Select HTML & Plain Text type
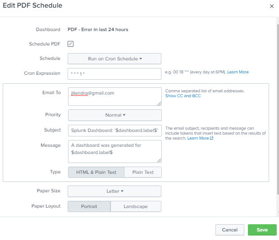The height and width of the screenshot is (240, 279). click(96, 172)
